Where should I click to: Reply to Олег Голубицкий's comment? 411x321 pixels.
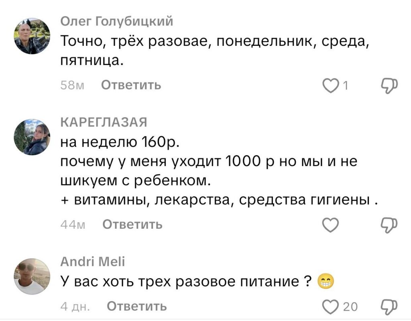[131, 85]
